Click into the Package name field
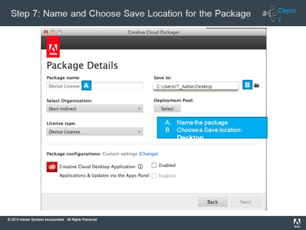 95,86
